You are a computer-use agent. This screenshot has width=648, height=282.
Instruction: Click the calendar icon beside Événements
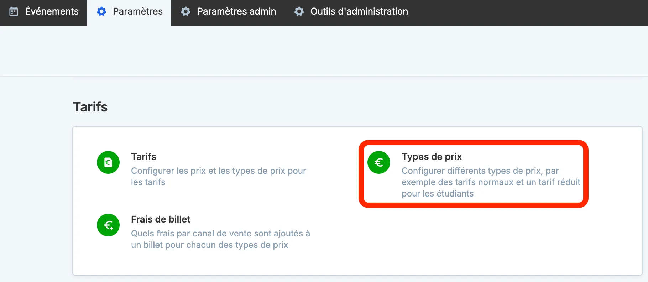click(14, 12)
